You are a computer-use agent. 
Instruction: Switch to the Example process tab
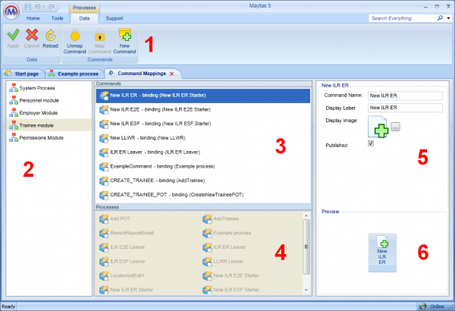[72, 73]
